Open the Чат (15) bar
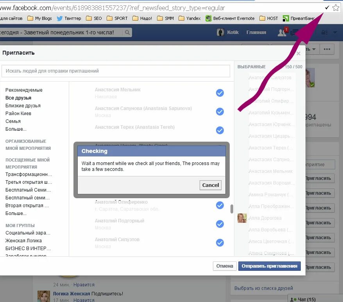 point(315,299)
